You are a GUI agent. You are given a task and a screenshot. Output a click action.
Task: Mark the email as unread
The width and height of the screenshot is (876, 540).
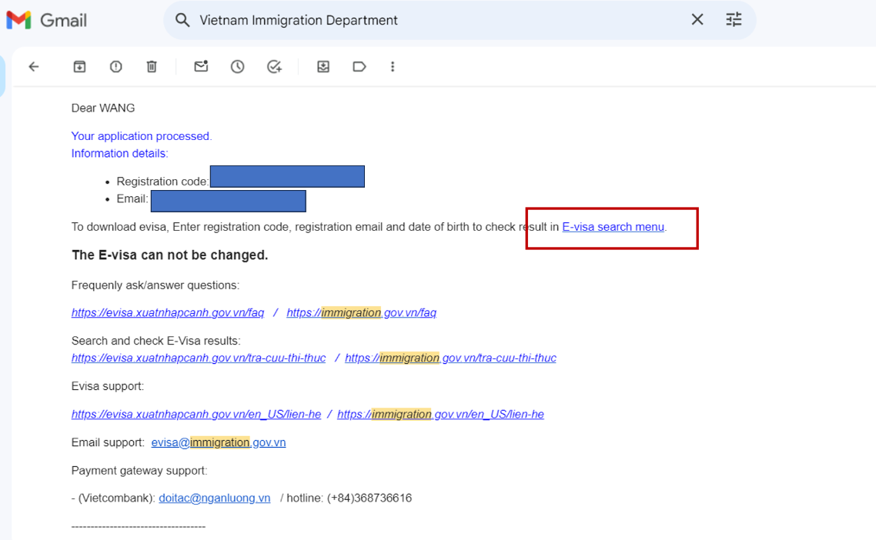[x=201, y=67]
